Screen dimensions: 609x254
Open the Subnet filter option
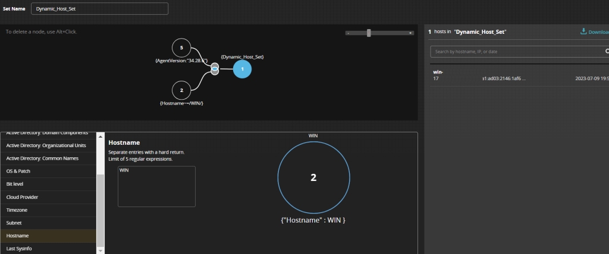[x=48, y=223]
